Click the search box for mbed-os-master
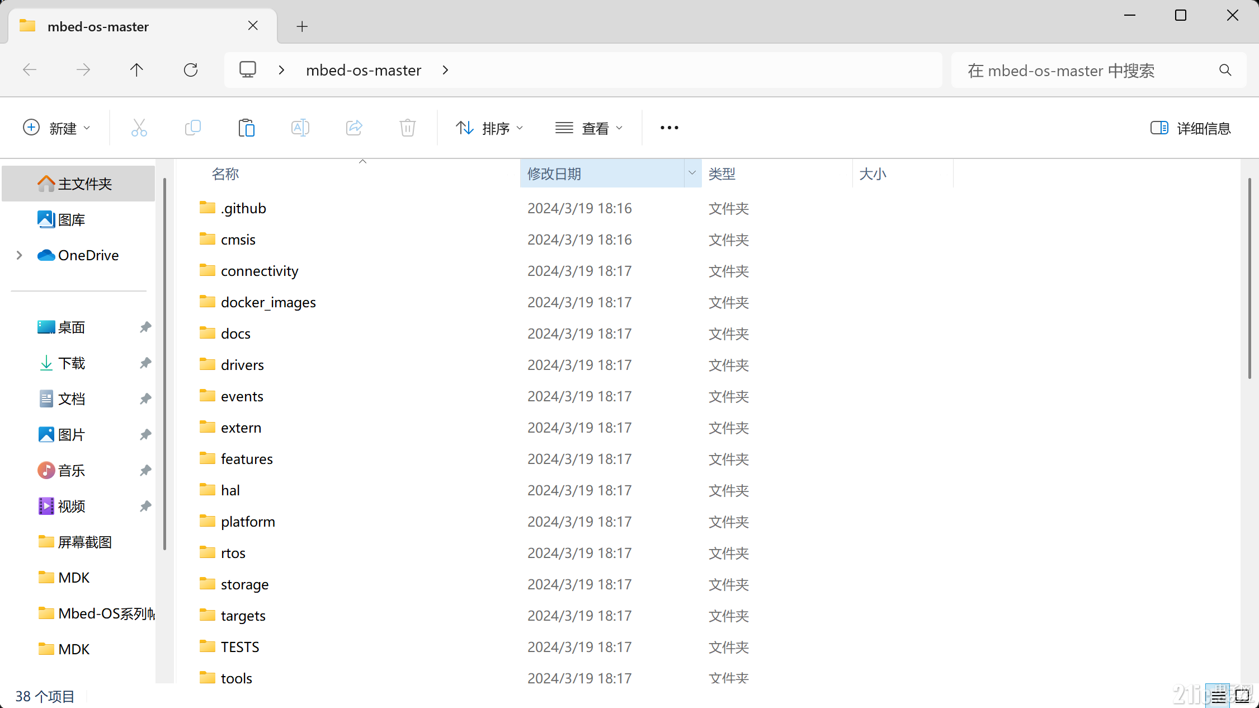The image size is (1259, 708). (1098, 70)
